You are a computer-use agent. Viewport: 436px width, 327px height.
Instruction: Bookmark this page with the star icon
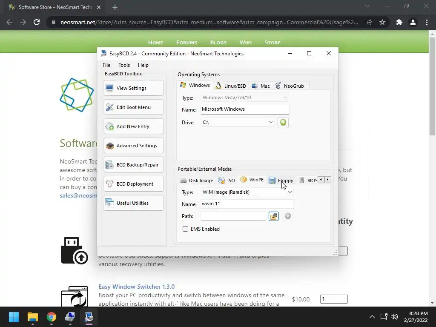pyautogui.click(x=382, y=22)
